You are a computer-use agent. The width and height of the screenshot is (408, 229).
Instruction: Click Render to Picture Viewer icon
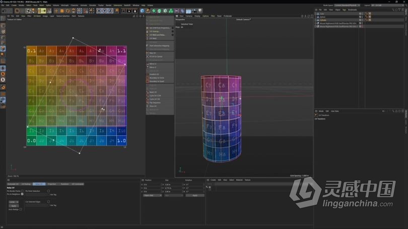tap(129, 11)
